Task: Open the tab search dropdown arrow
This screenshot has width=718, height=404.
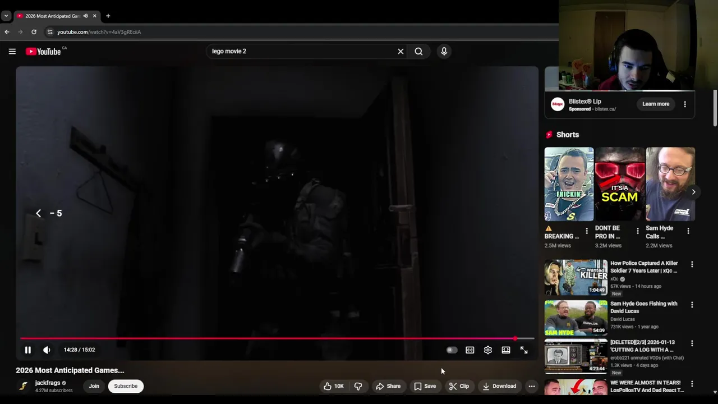Action: coord(6,16)
